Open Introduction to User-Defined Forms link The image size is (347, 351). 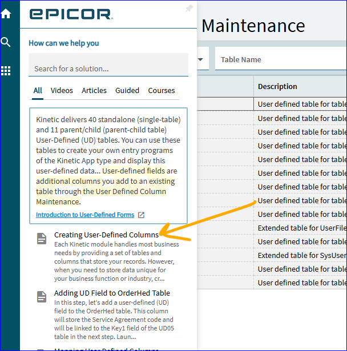tap(85, 215)
